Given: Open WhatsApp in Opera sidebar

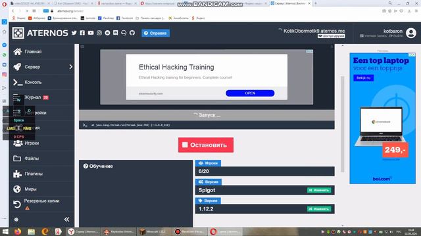Looking at the screenshot, I should click(x=5, y=55).
